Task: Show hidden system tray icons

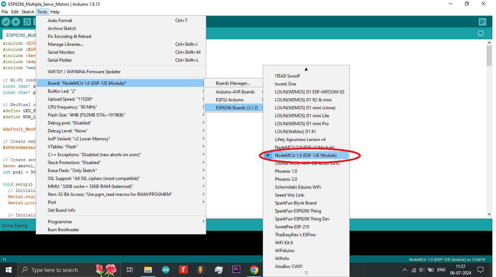Action: (x=405, y=270)
